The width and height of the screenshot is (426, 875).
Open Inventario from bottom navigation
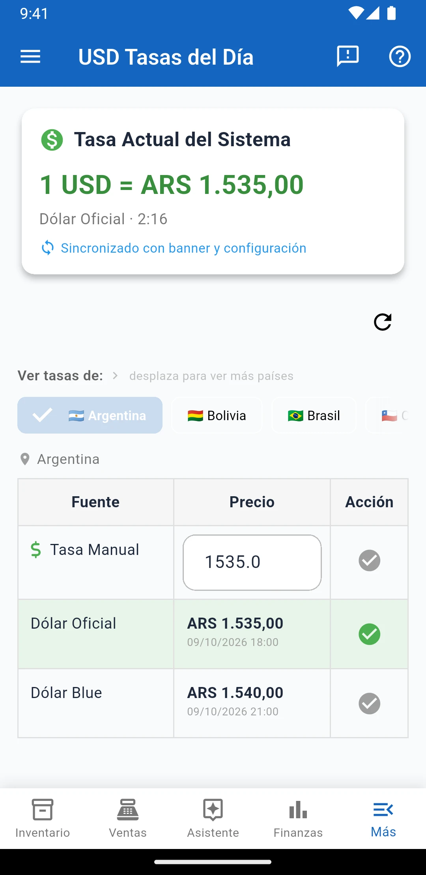coord(43,818)
